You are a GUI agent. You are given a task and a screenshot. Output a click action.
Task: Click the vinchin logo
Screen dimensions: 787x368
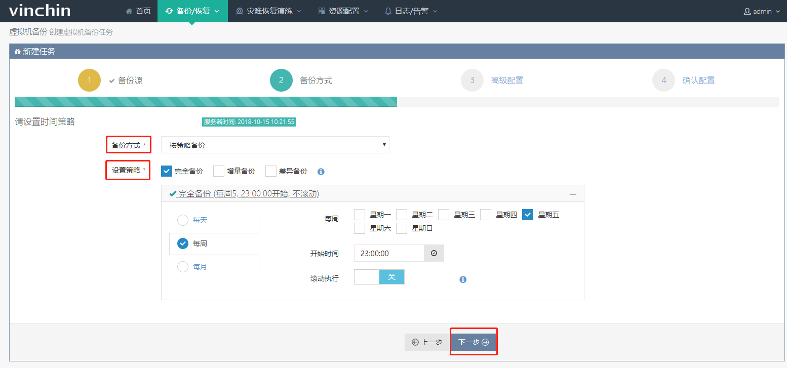pos(40,11)
